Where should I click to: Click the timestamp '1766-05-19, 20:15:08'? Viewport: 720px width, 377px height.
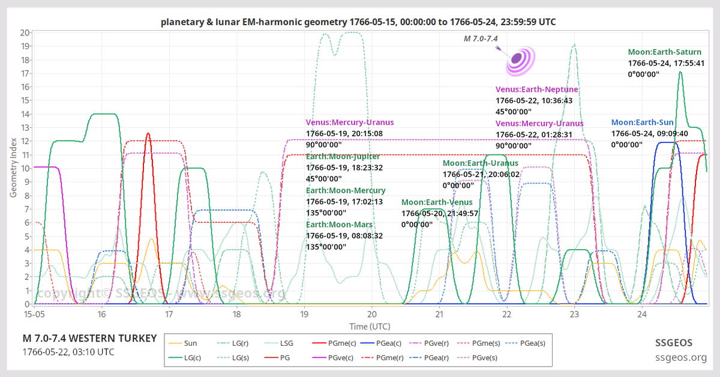click(x=344, y=133)
